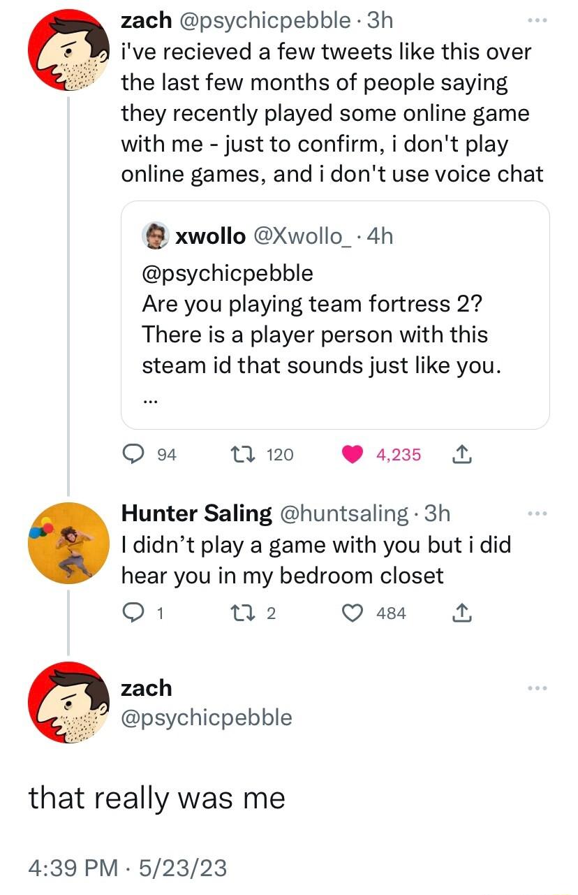View the quoted xwollo tweet
This screenshot has height=895, width=578.
336,316
